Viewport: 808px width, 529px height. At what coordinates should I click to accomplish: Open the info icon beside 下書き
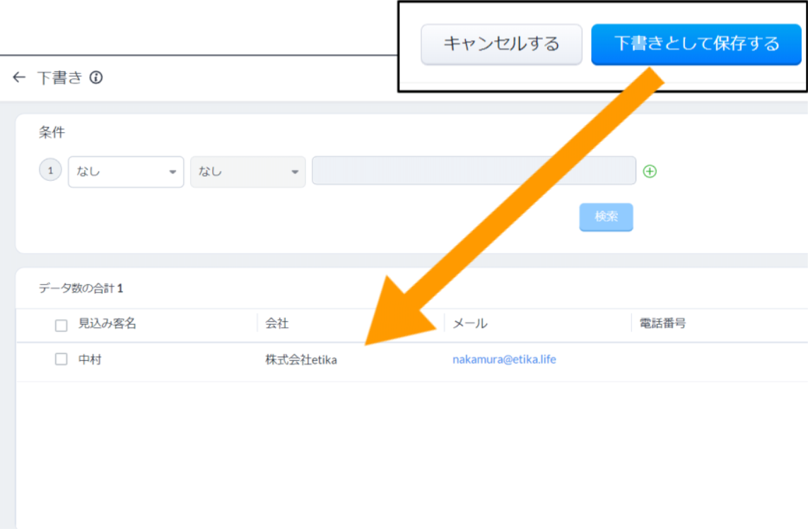tap(96, 77)
